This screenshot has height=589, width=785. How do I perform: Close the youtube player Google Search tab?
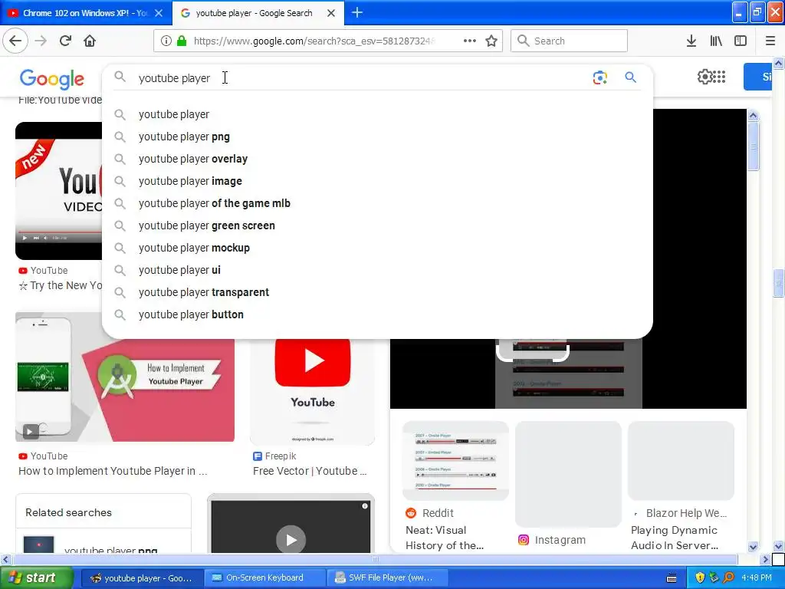coord(331,13)
